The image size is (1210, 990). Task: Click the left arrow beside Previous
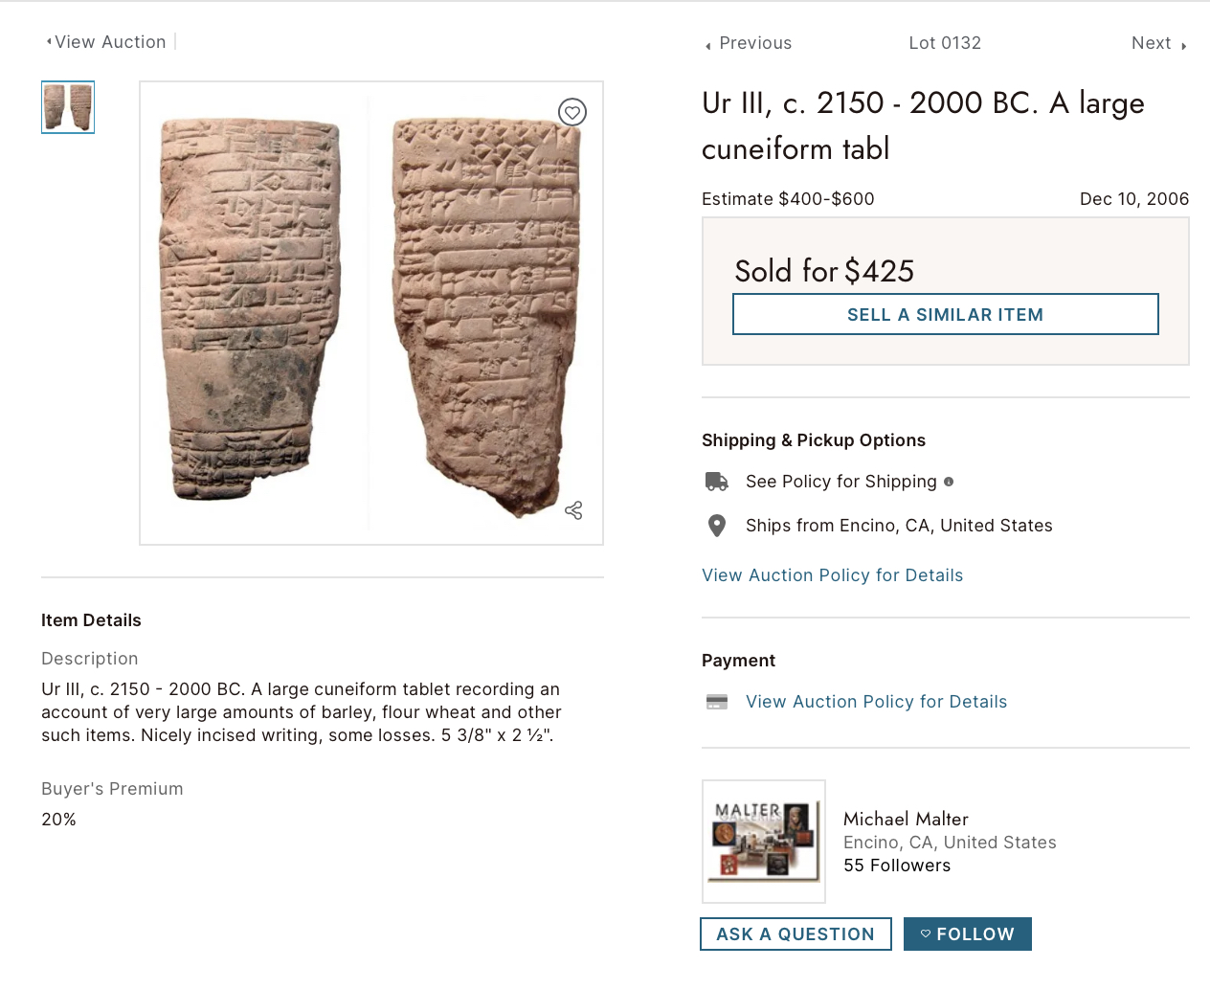[x=707, y=45]
